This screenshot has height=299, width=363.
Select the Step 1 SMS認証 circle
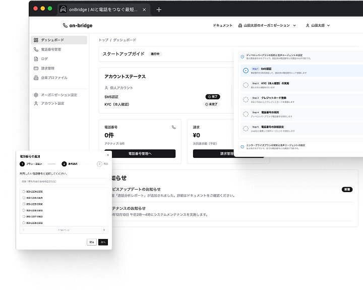[x=246, y=71]
